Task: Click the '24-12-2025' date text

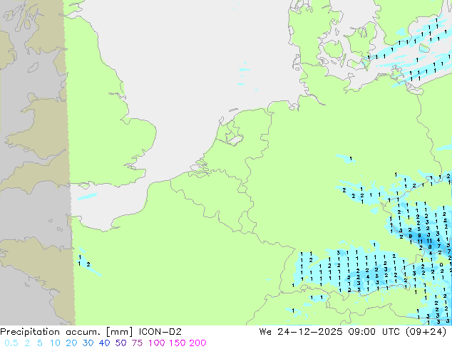Action: pos(310,332)
